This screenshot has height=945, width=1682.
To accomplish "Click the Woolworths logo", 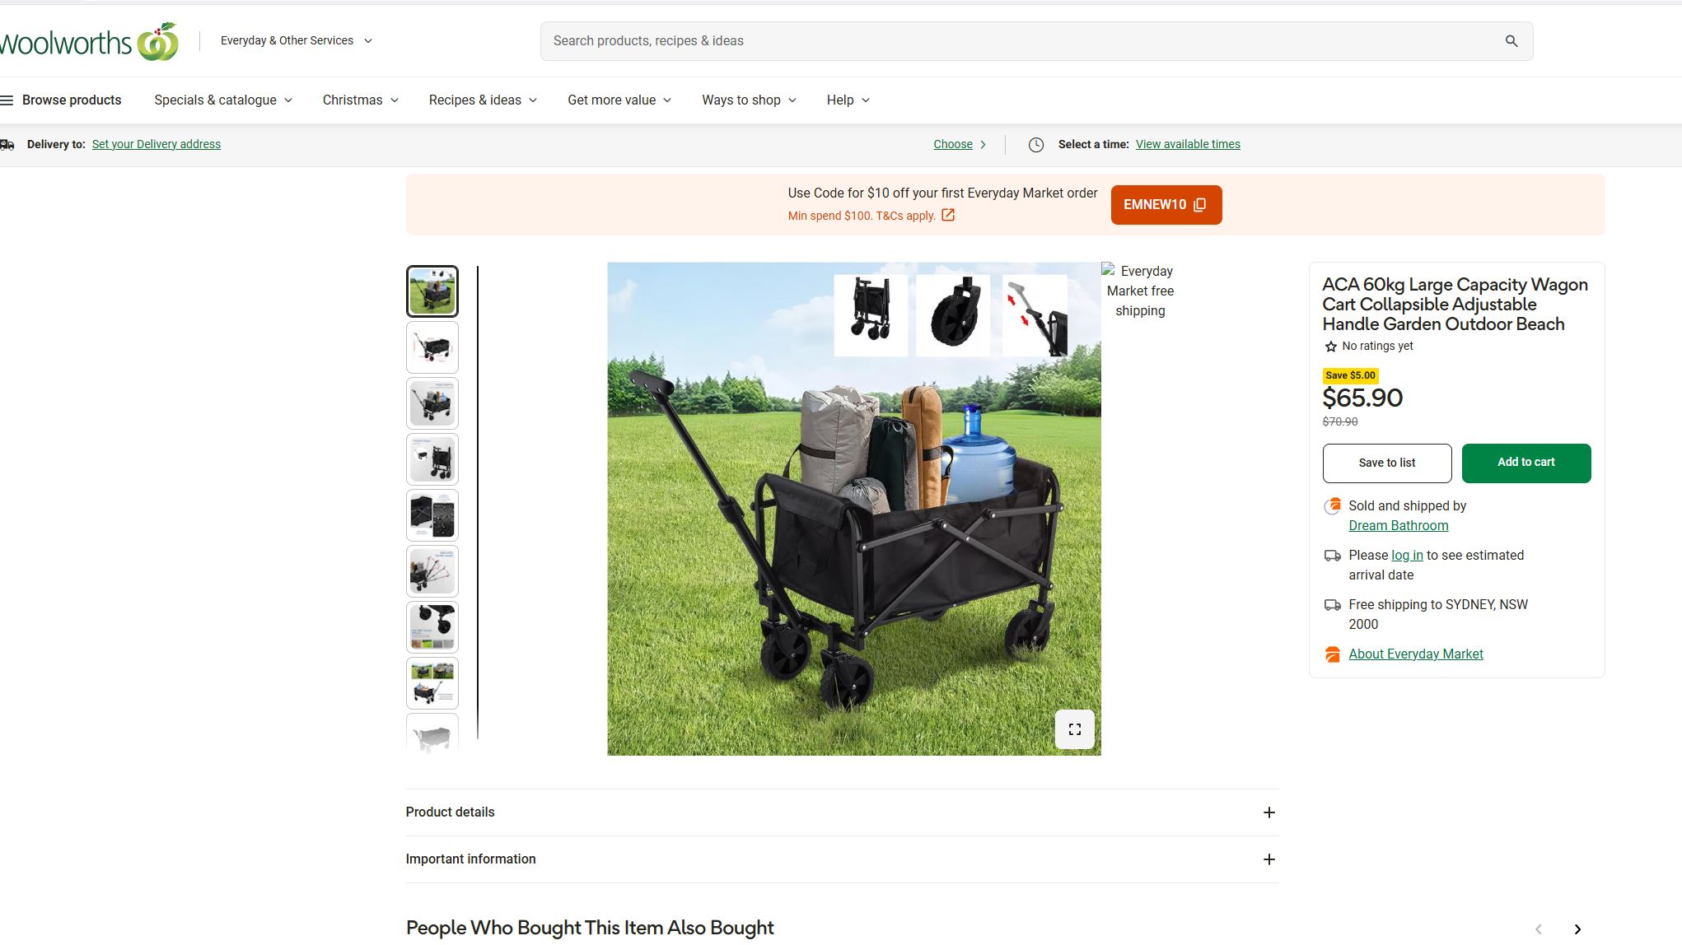I will 89,41.
